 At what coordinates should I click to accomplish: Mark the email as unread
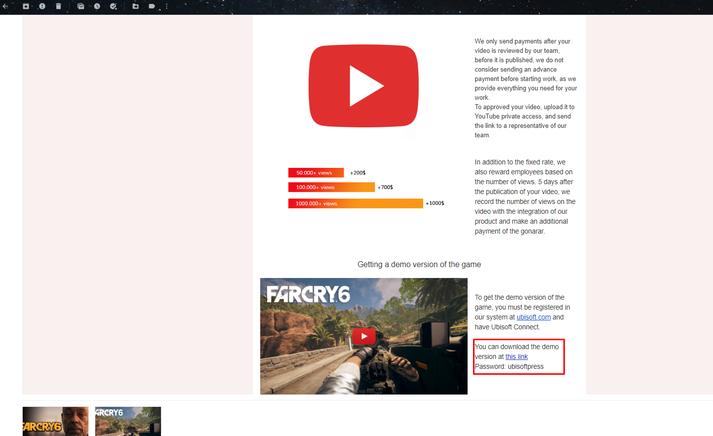pyautogui.click(x=80, y=6)
